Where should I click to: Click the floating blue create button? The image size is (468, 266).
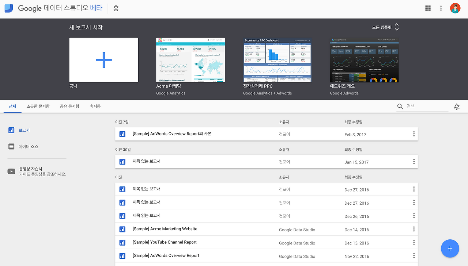click(x=450, y=248)
